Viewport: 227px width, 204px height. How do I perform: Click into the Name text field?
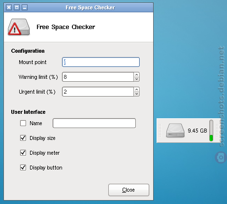click(x=94, y=123)
